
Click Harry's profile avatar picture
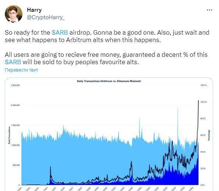point(14,14)
